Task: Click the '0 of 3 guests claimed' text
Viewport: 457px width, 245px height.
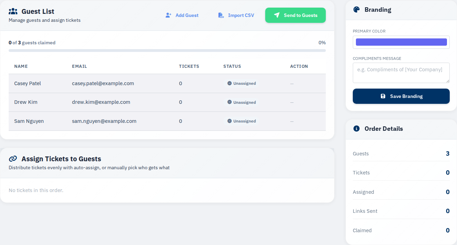Action: click(x=32, y=43)
